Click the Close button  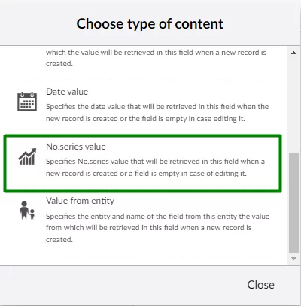(x=260, y=285)
